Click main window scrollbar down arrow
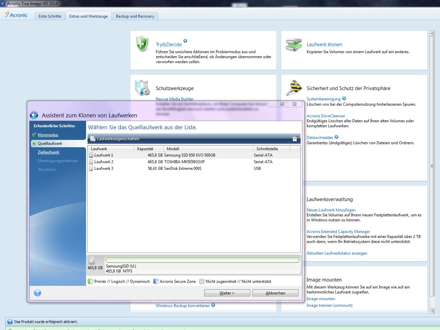Screen dimensions: 440x330 432,311
